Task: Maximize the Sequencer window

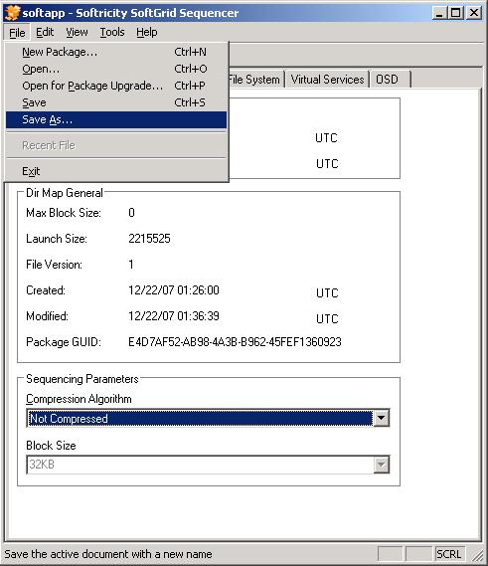Action: click(456, 13)
